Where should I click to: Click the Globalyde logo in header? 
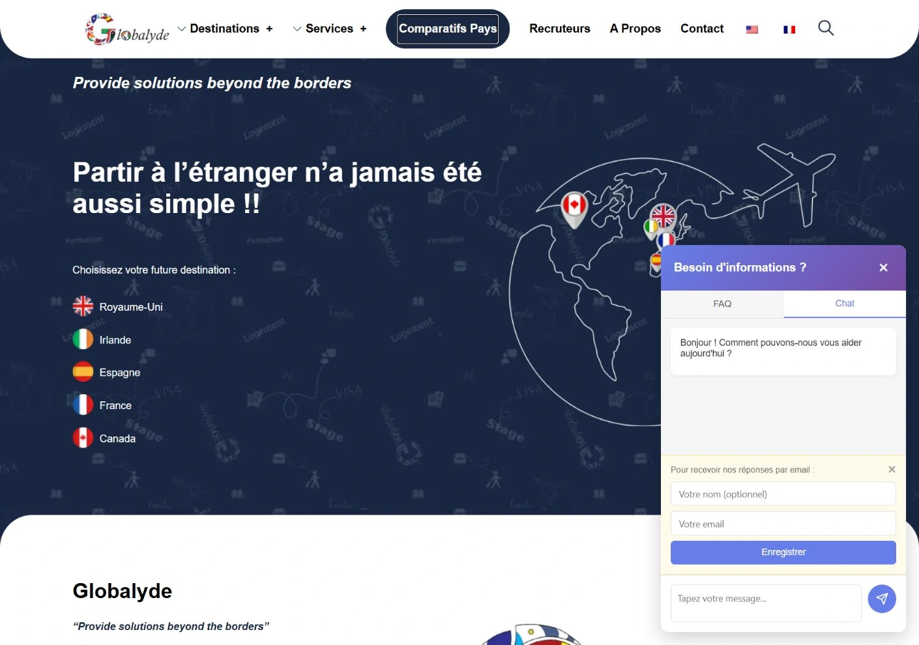(x=127, y=29)
